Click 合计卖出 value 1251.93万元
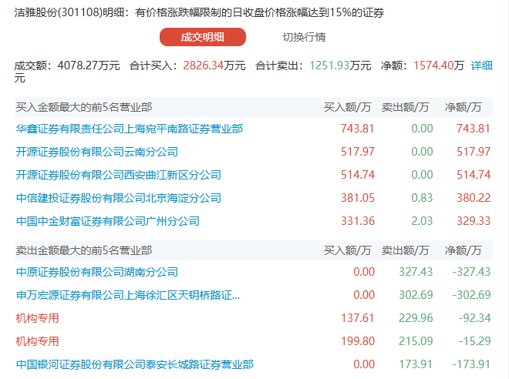Screen dimensions: 509x379 (x=340, y=65)
